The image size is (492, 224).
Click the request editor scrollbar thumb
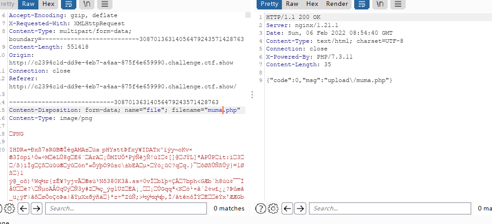[x=248, y=15]
